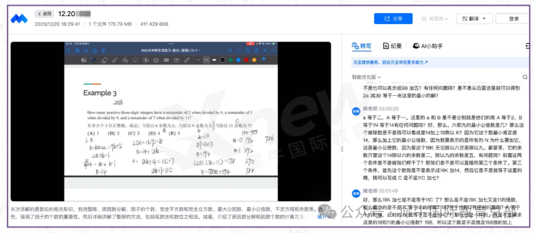Select the laser pointer/link tool in the toolbar
The height and width of the screenshot is (233, 534).
click(187, 60)
